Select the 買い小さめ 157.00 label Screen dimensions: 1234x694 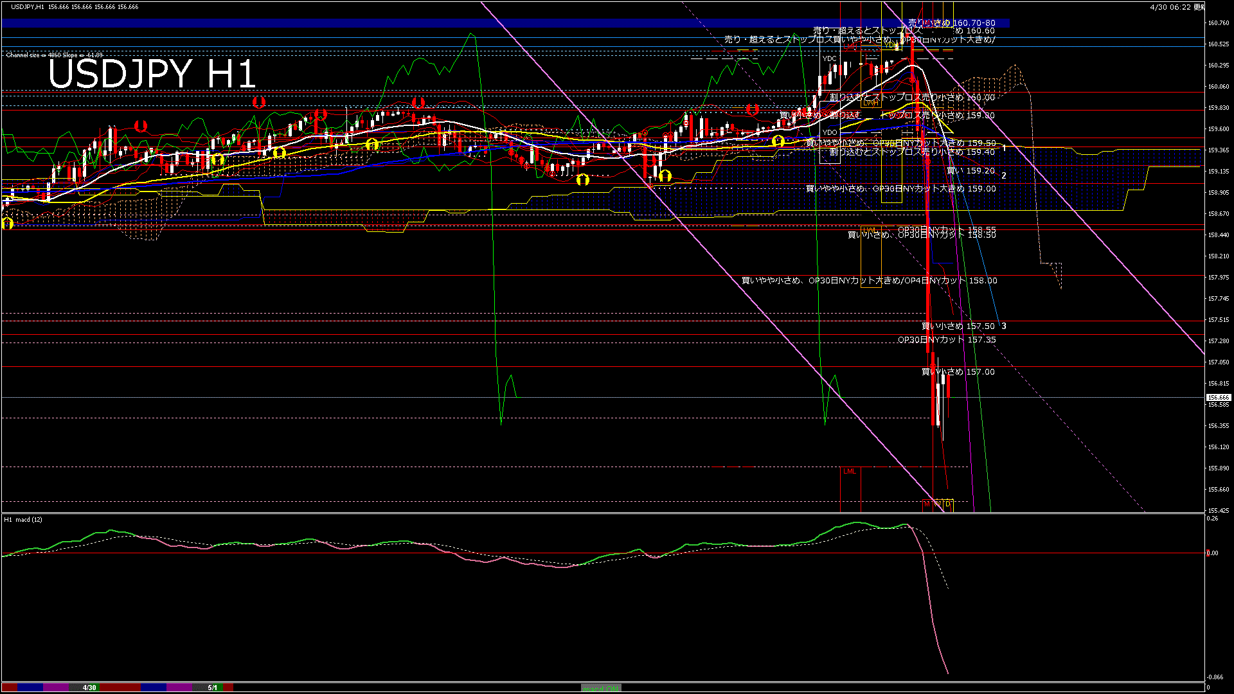958,372
